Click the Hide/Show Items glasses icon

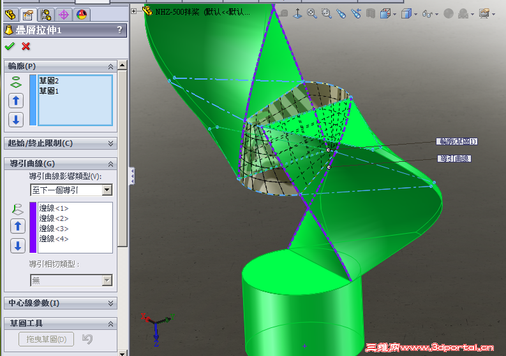tap(428, 14)
